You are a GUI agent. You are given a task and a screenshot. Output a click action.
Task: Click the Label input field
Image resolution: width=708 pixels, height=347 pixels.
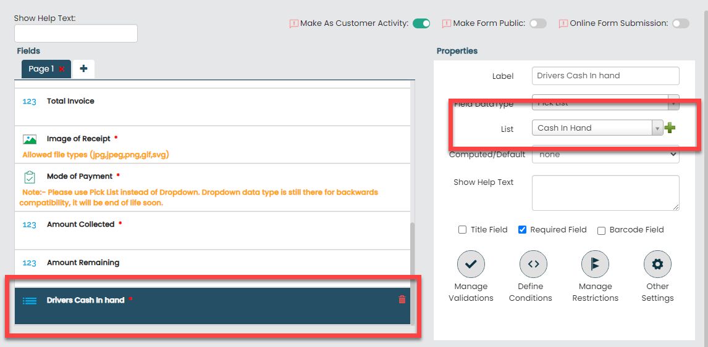coord(605,76)
